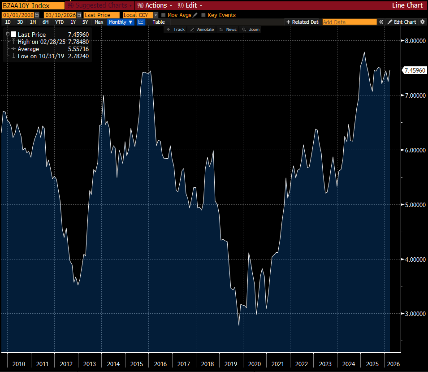428x372 pixels.
Task: Click the 7.45960 last price axis marker
Action: coord(415,70)
